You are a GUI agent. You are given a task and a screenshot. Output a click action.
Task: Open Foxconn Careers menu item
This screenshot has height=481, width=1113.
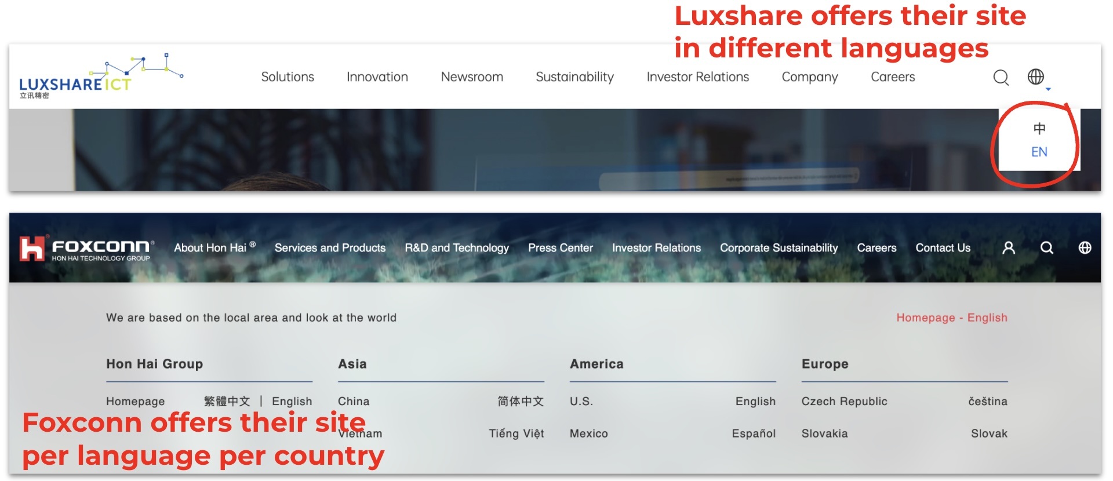[876, 248]
